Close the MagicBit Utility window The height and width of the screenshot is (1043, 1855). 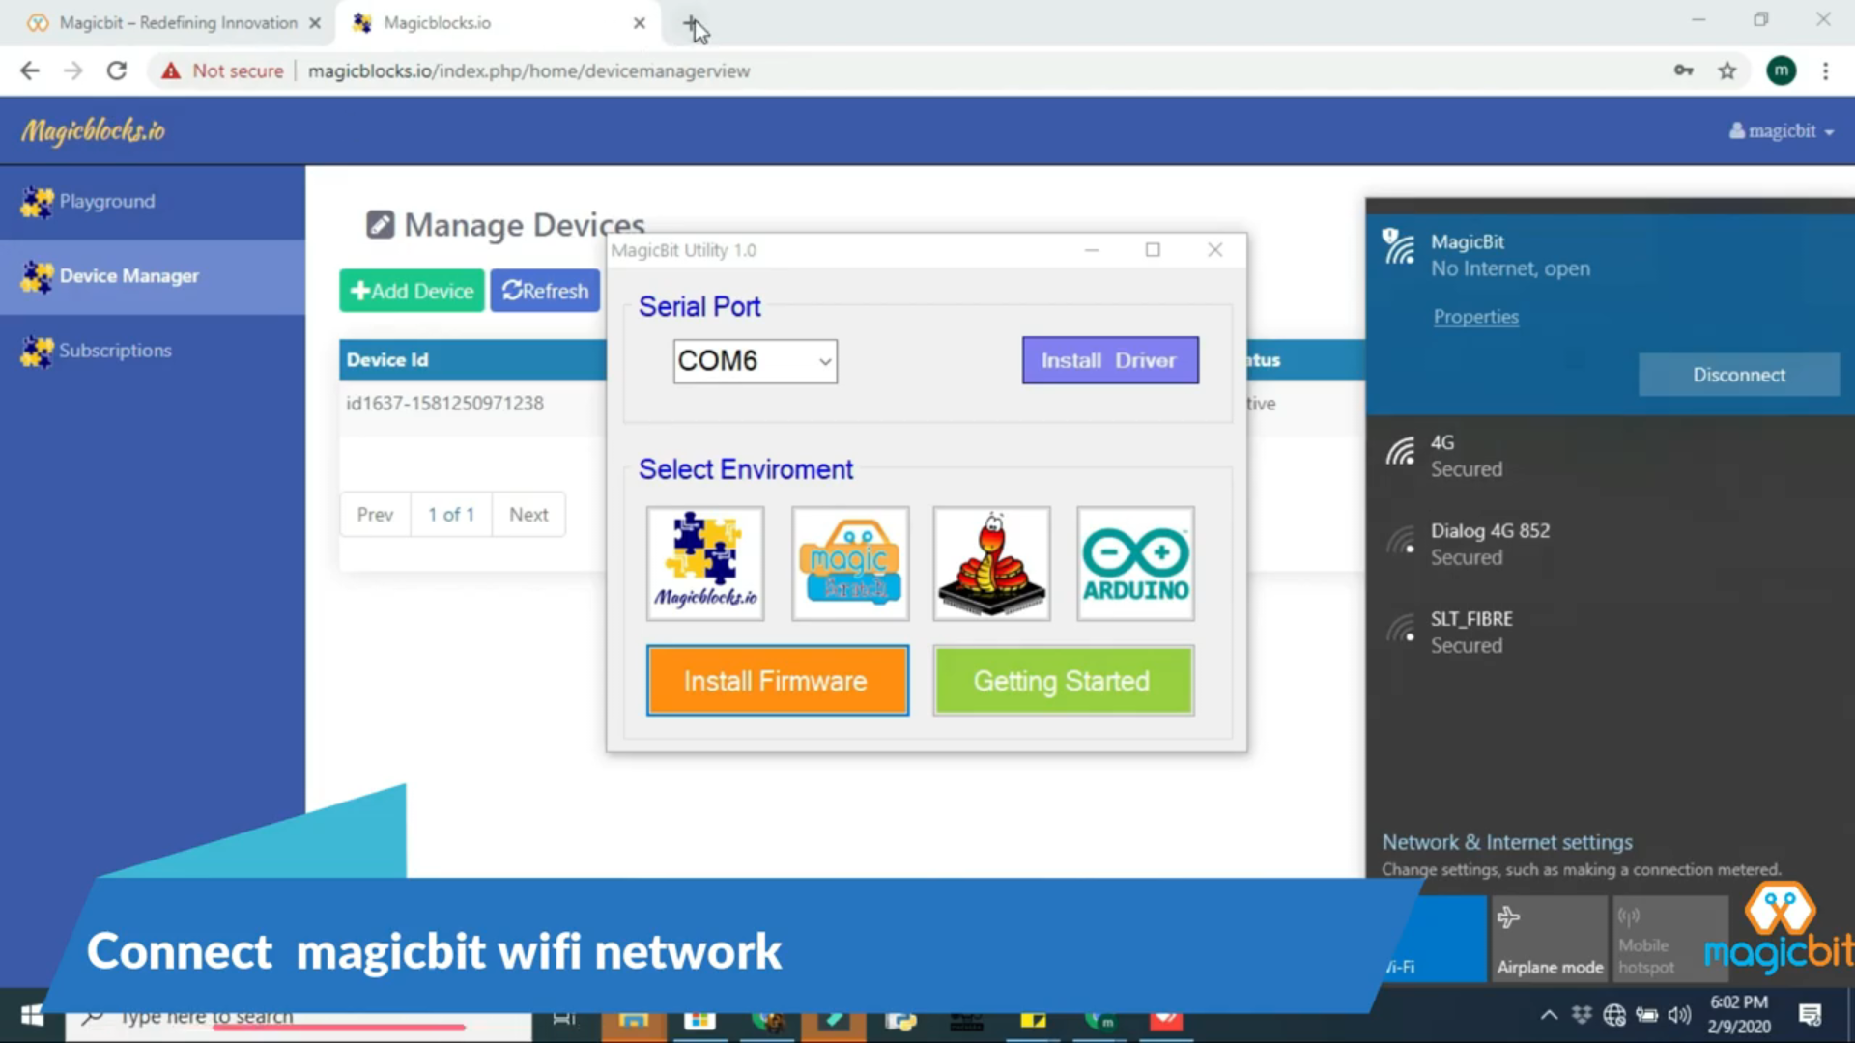(x=1215, y=250)
